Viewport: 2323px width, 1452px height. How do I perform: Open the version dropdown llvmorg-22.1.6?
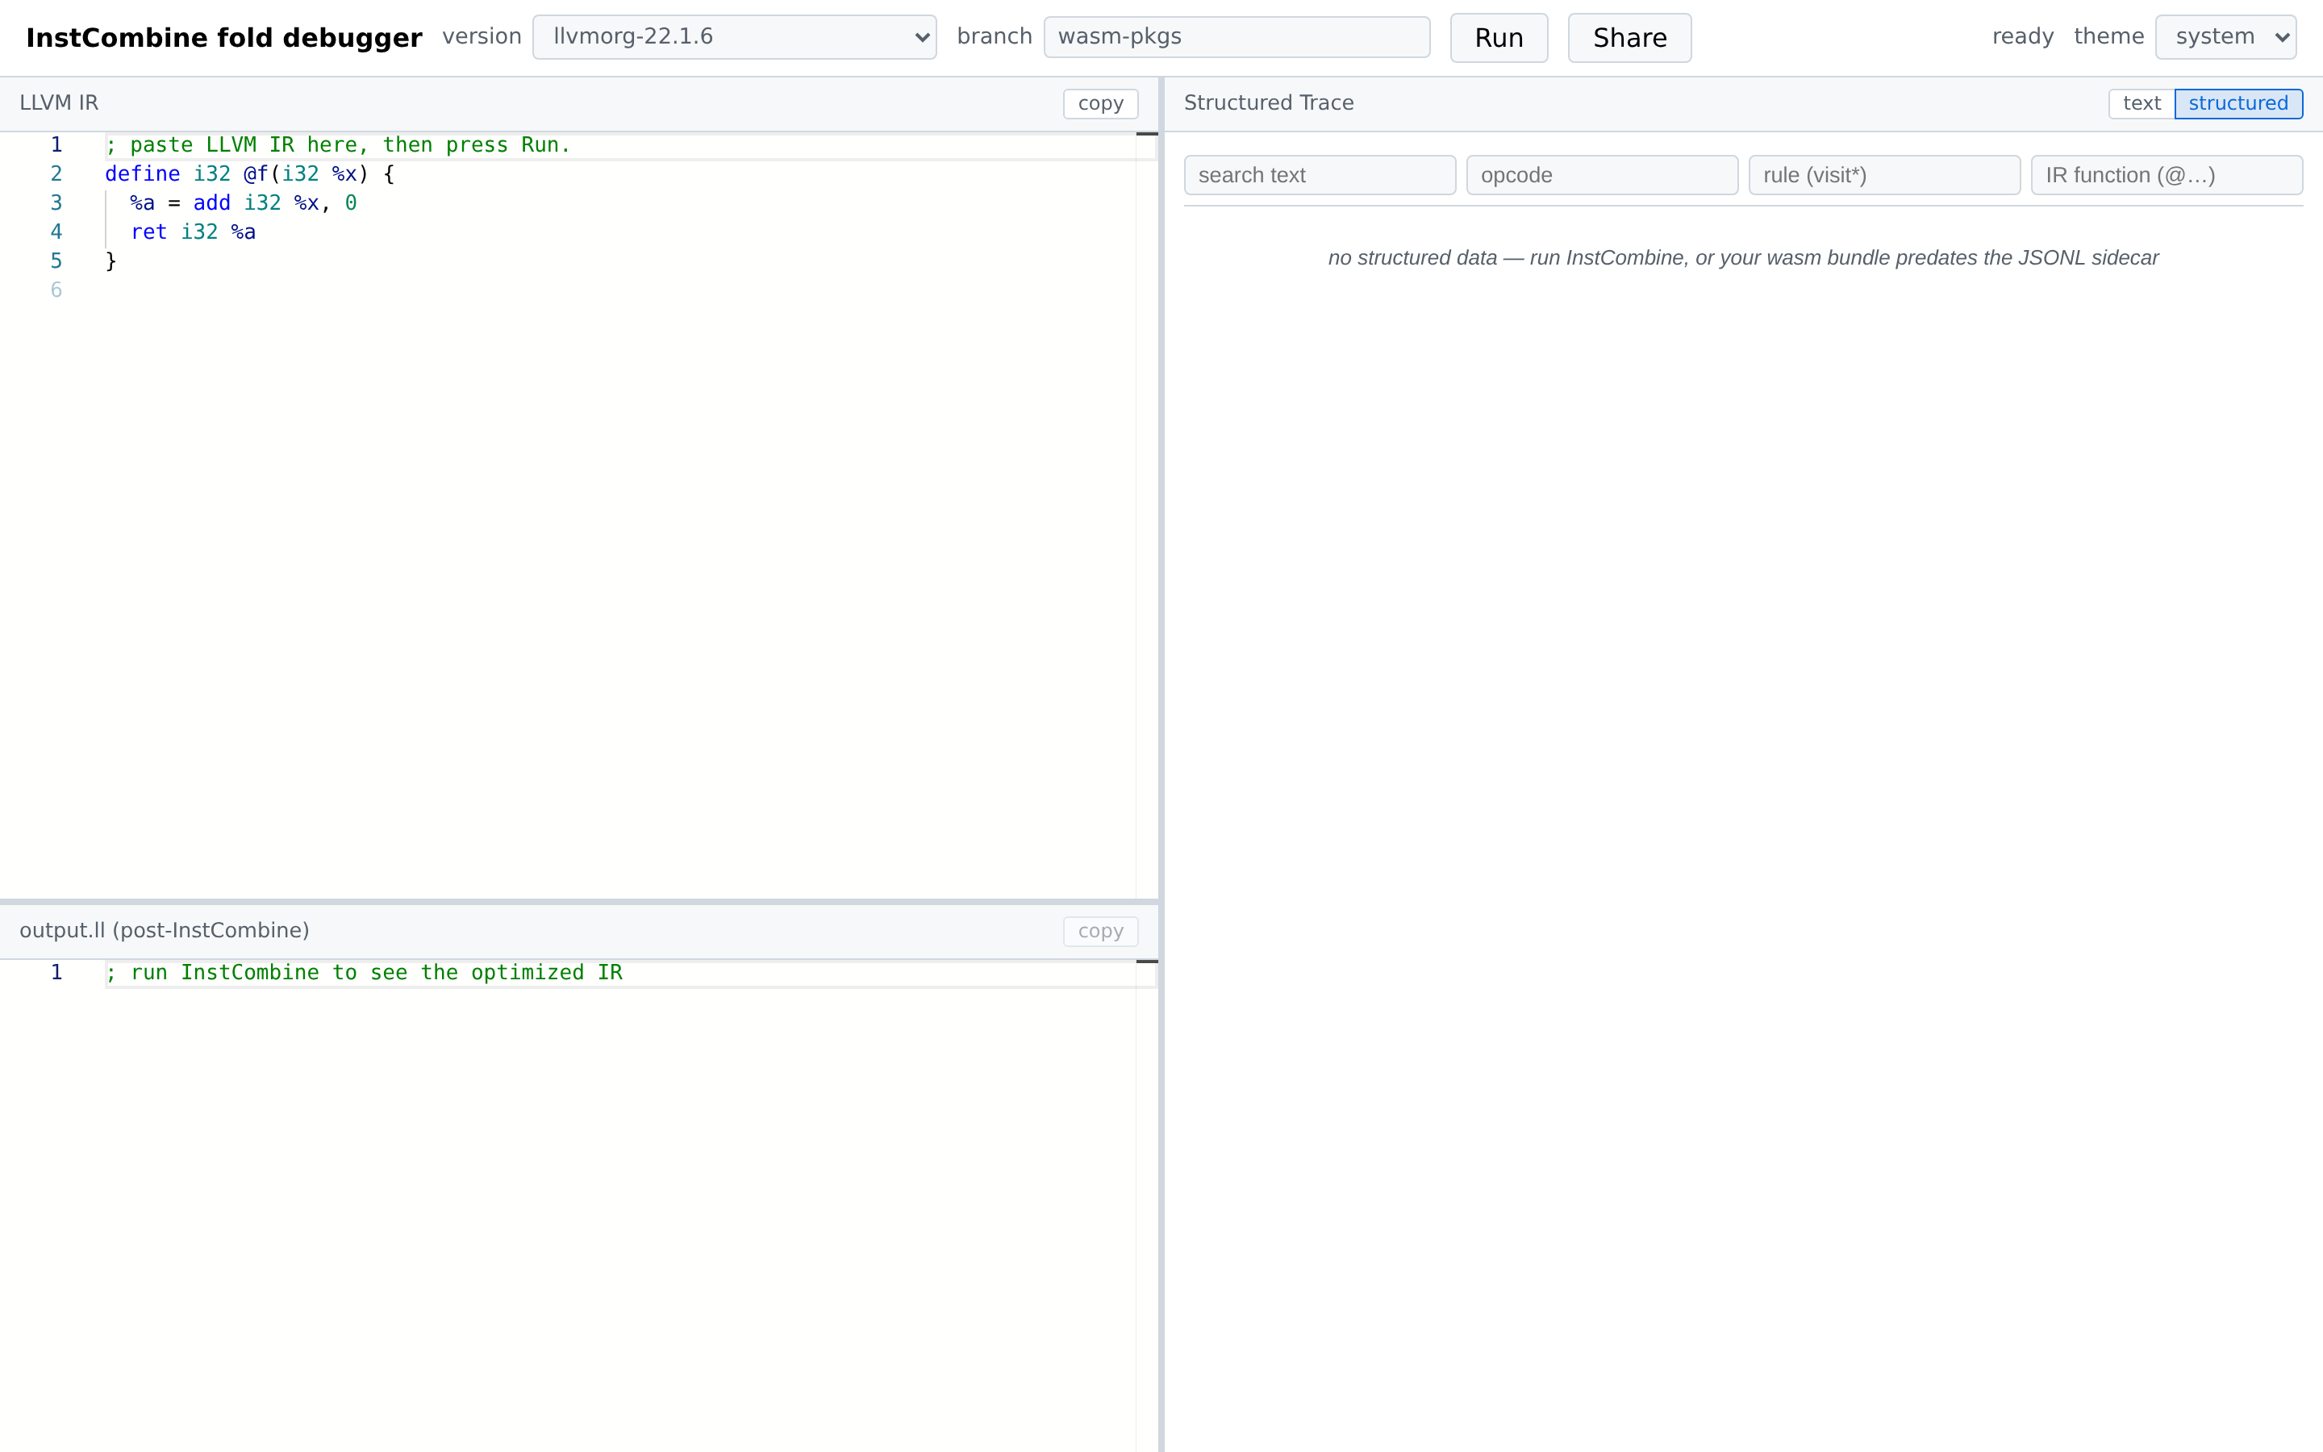pyautogui.click(x=734, y=37)
